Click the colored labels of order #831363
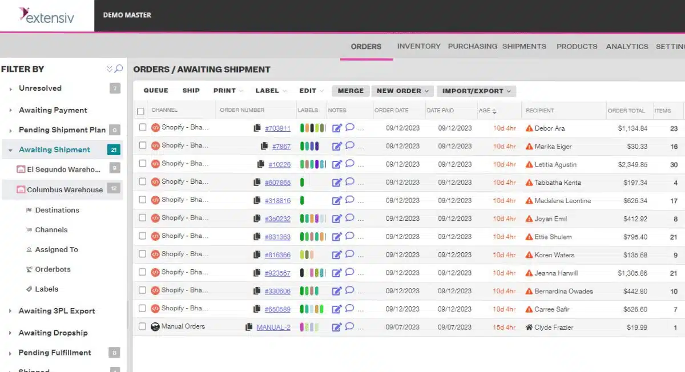This screenshot has width=685, height=372. (x=313, y=237)
